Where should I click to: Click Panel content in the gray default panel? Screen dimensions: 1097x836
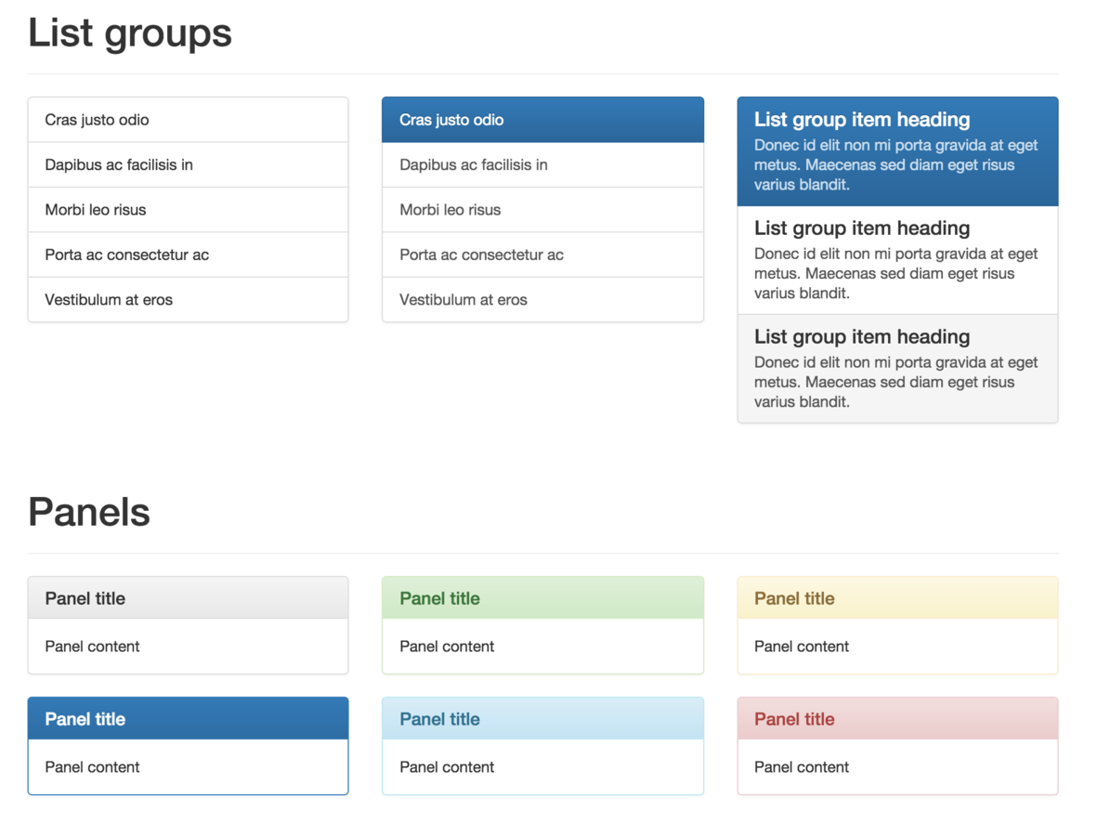(92, 647)
